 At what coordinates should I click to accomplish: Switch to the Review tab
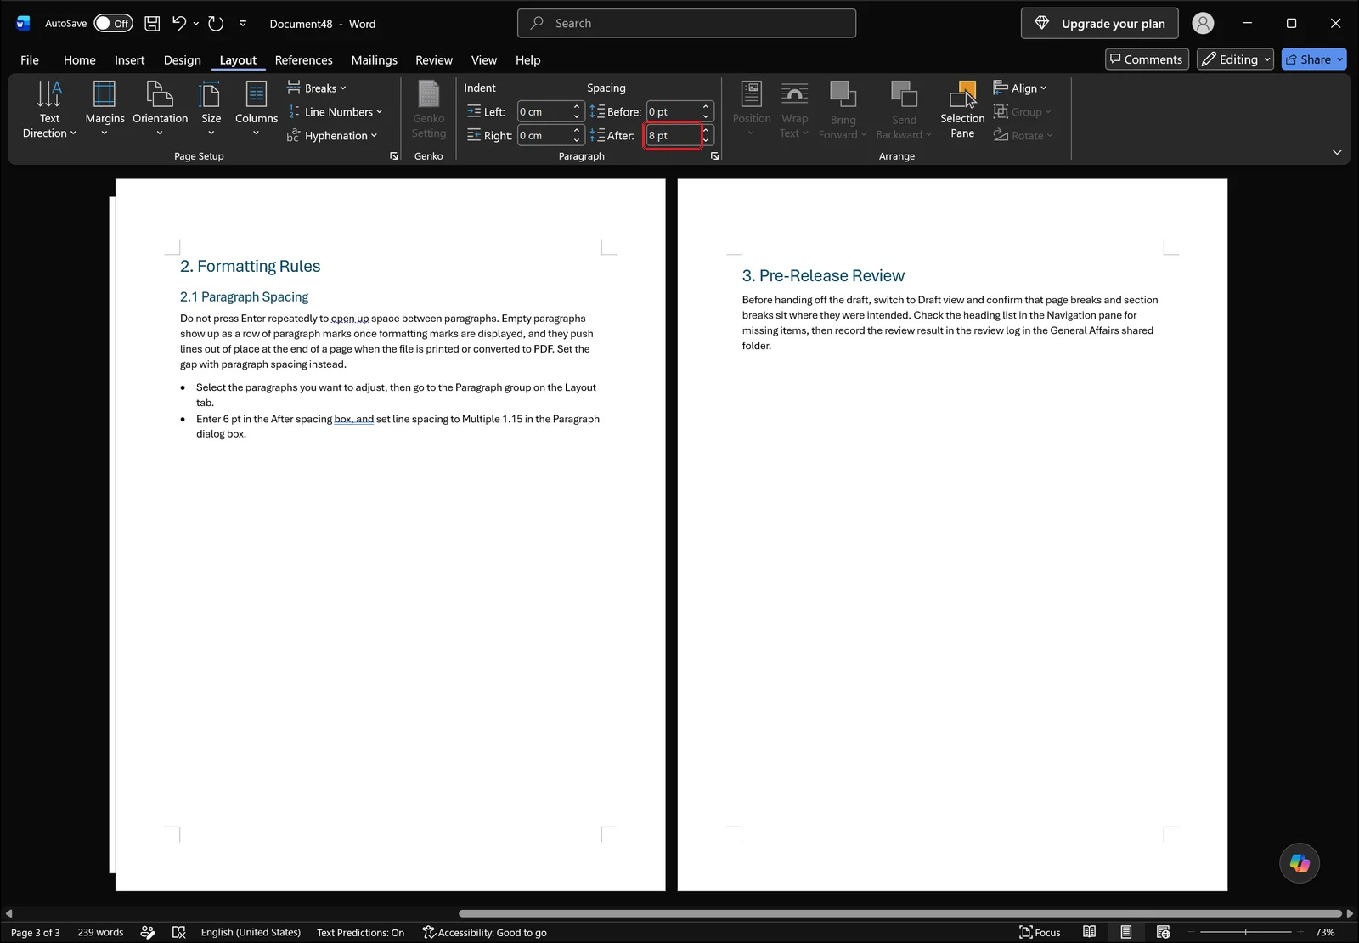tap(434, 60)
